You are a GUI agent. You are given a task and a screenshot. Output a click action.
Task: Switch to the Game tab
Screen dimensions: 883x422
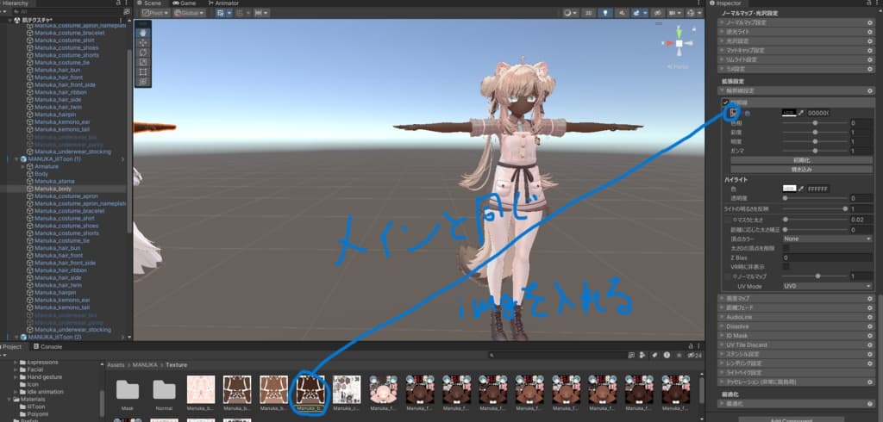pyautogui.click(x=184, y=3)
